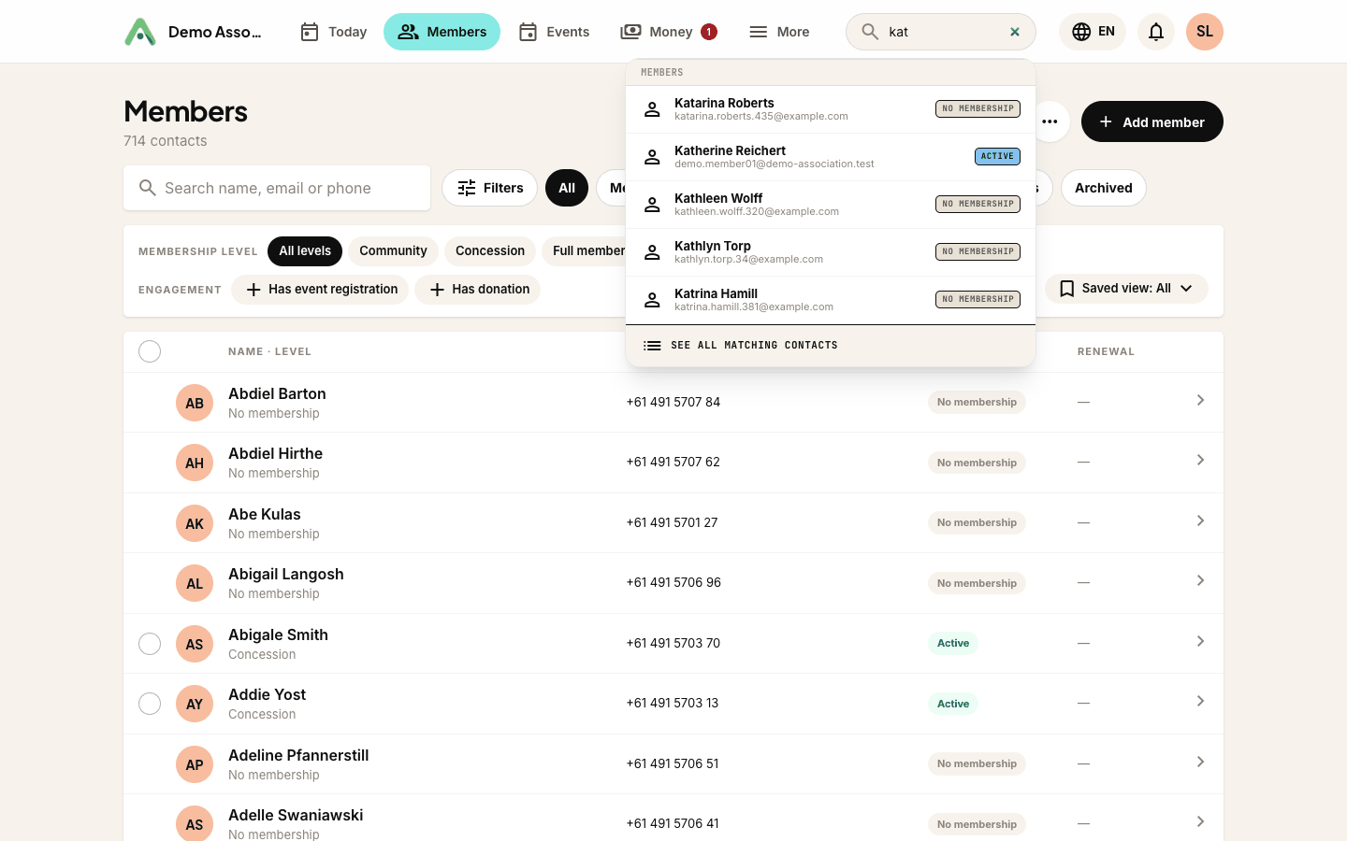Screen dimensions: 1347x841
Task: Open Katrina Hamill search result
Action: click(831, 300)
